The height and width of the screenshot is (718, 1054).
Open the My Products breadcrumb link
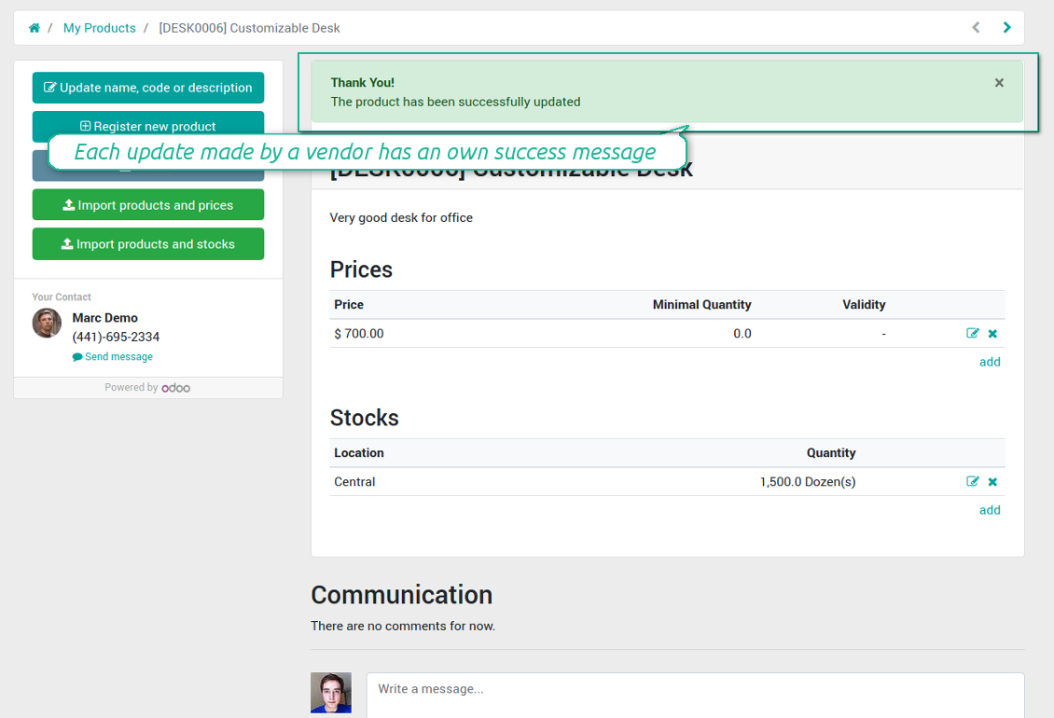[x=99, y=28]
